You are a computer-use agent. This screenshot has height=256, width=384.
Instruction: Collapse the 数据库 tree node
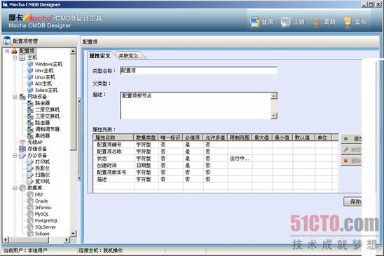pos(15,188)
